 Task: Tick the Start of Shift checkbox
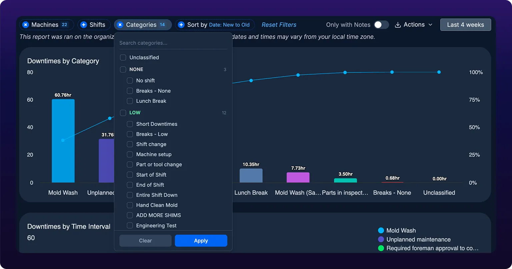(130, 175)
